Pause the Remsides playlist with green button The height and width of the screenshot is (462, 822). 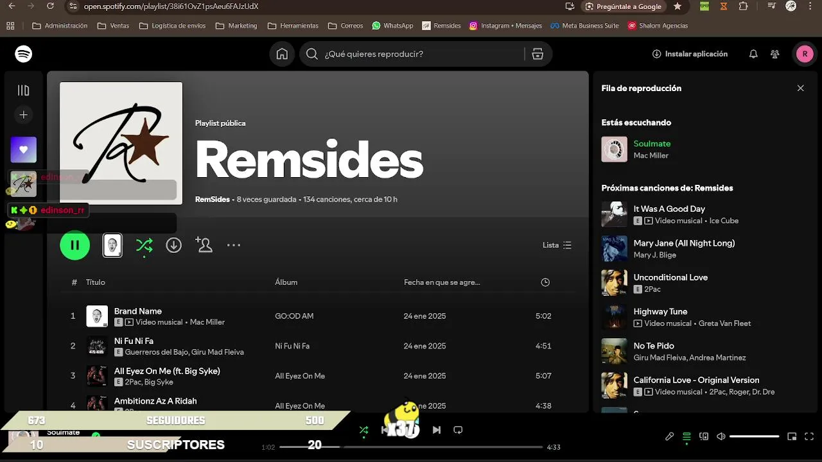point(75,245)
